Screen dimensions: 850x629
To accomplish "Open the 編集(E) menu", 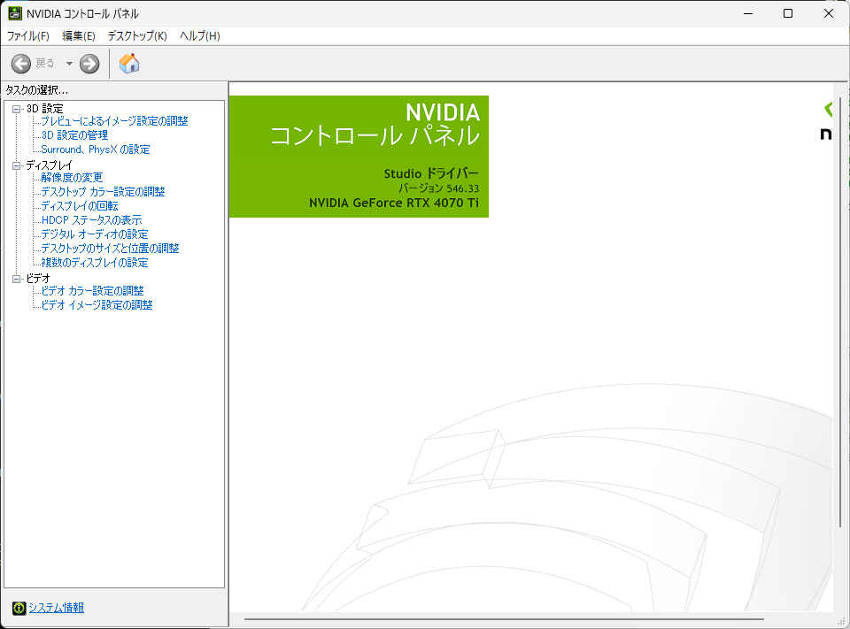I will (79, 36).
